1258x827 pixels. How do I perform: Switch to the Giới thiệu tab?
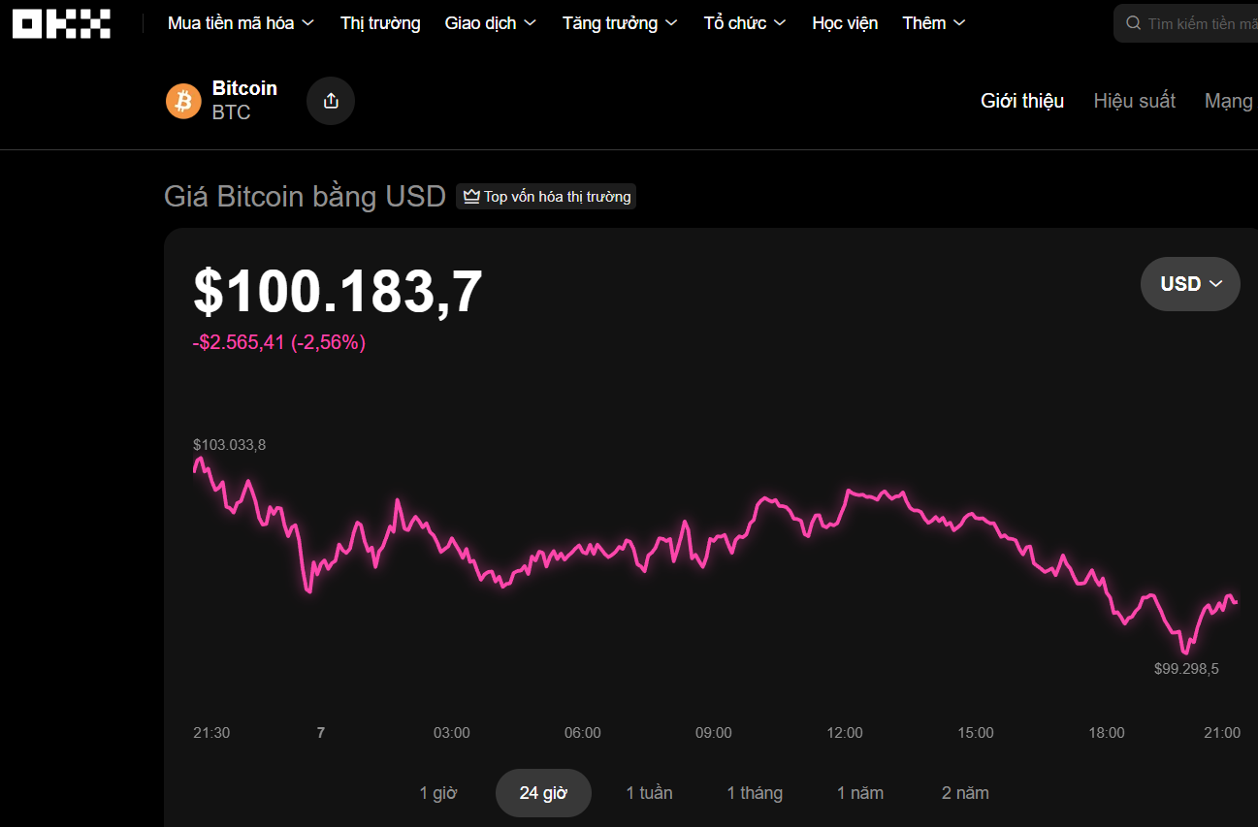pyautogui.click(x=1022, y=101)
